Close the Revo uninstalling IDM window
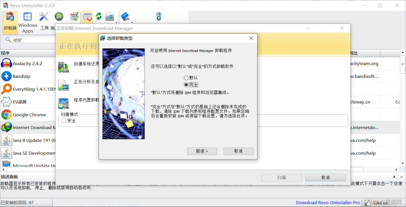This screenshot has height=207, width=406. (x=342, y=28)
